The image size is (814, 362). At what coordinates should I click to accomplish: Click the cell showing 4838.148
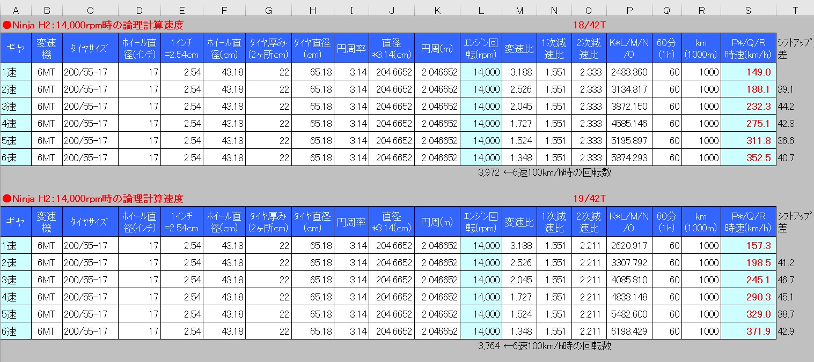pyautogui.click(x=629, y=297)
